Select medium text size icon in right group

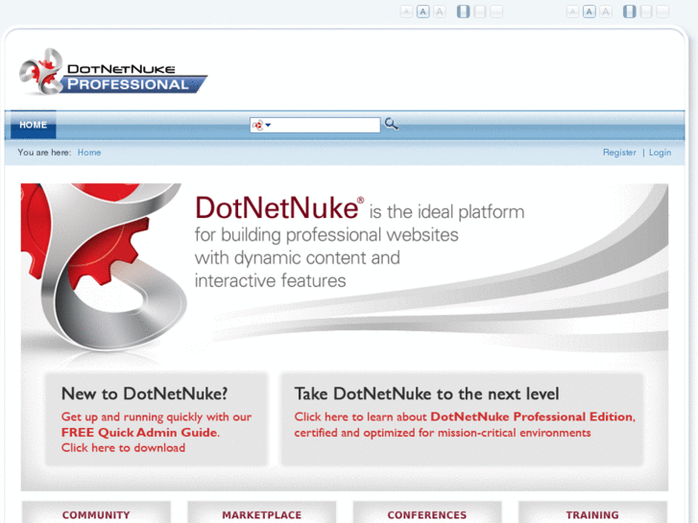coord(590,12)
